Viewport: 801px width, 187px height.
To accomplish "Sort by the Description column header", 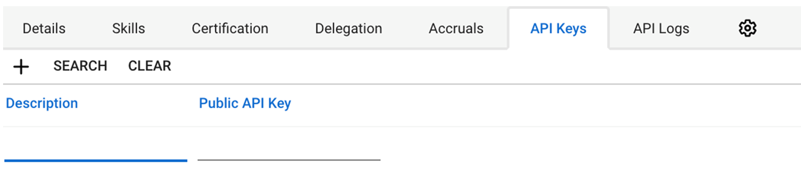I will pos(42,103).
